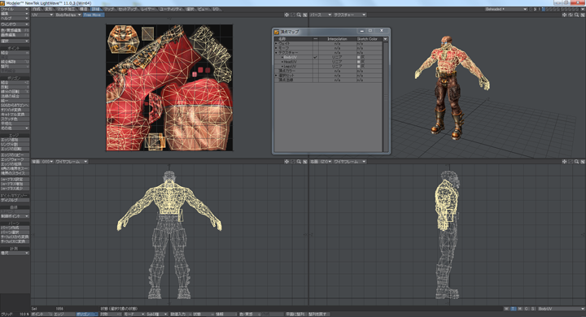Screen dimensions: 586x317
Task: Expand the 選択セット row in vertex map panel
Action: [x=277, y=76]
